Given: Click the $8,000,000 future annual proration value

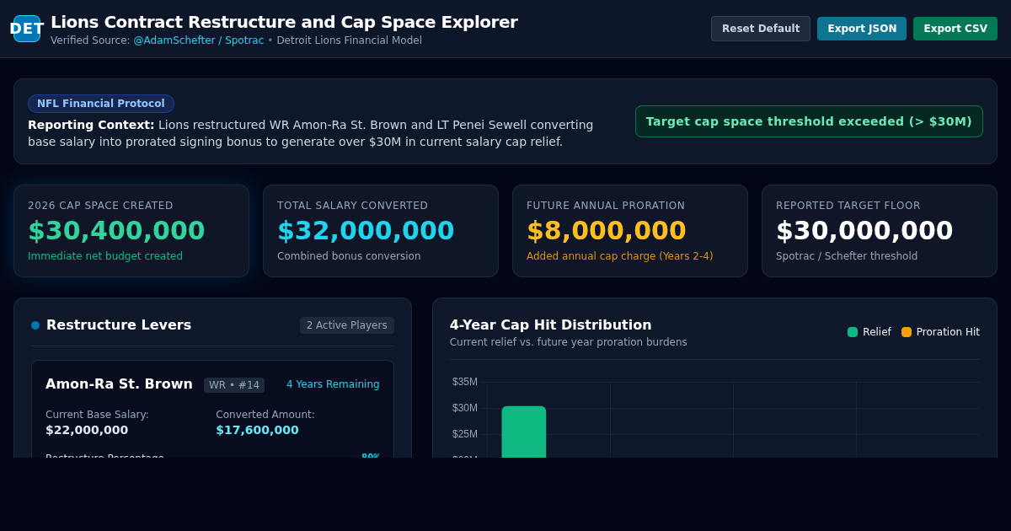Looking at the screenshot, I should coord(607,231).
